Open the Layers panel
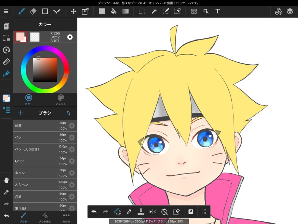 point(290,12)
